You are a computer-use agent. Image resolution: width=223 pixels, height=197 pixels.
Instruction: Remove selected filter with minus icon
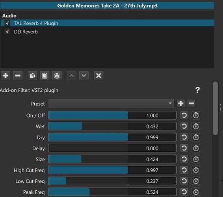pos(18,76)
